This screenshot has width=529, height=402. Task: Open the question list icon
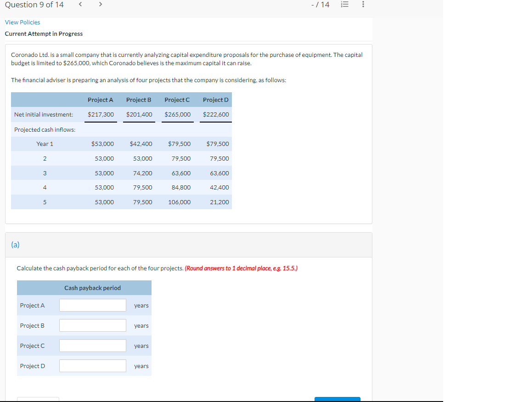point(345,4)
